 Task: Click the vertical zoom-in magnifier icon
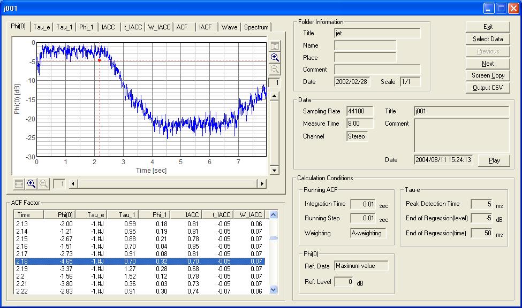[275, 58]
